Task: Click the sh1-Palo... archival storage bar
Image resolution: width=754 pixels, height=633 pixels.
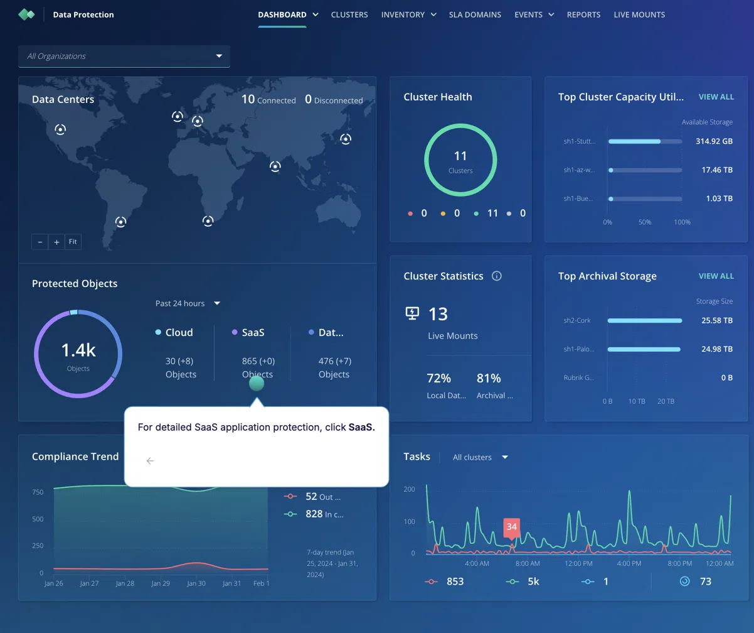Action: [x=644, y=349]
